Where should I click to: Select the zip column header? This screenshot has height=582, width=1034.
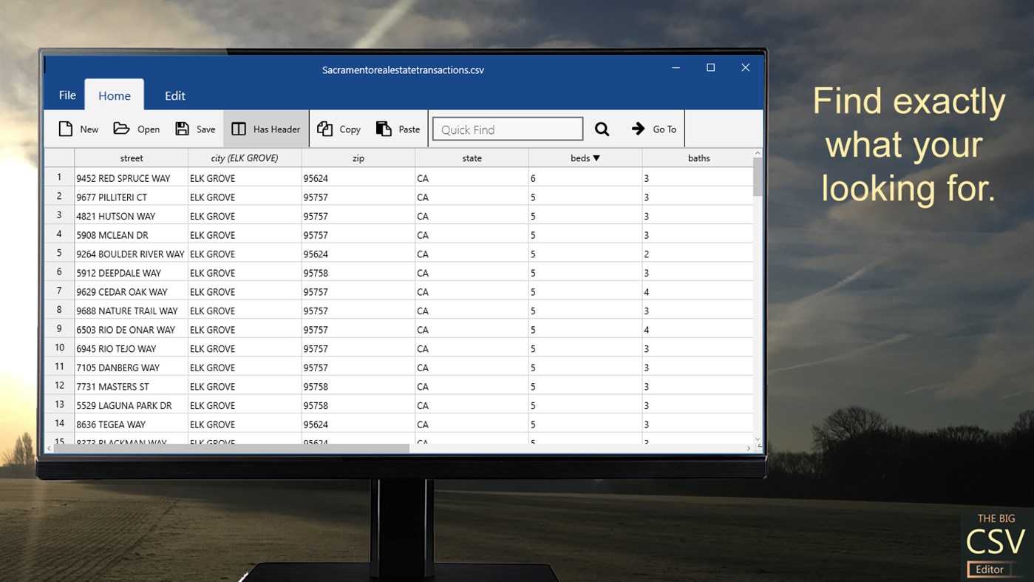(358, 157)
